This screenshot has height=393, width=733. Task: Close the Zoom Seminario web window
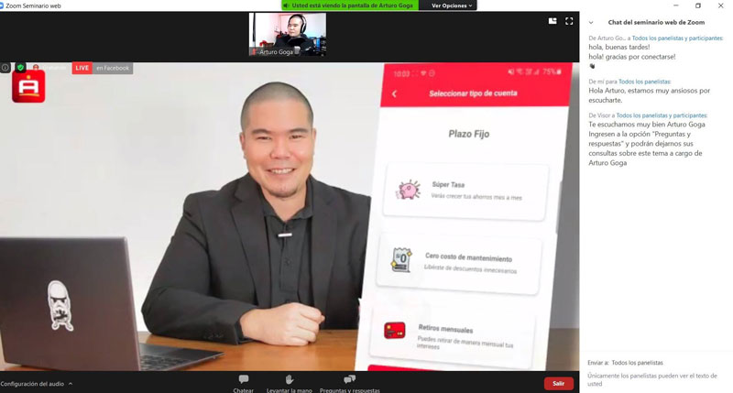(720, 5)
